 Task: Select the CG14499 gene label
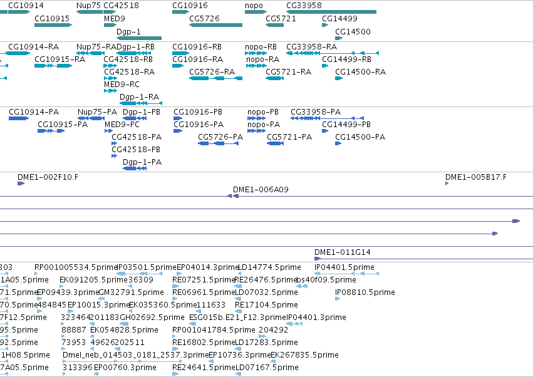click(339, 18)
